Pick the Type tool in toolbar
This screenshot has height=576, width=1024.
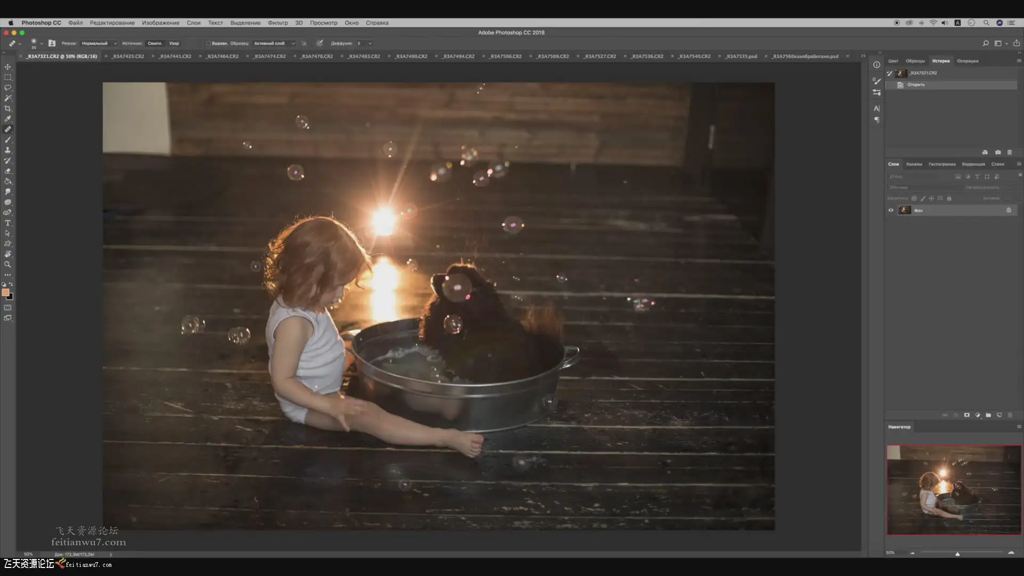7,223
